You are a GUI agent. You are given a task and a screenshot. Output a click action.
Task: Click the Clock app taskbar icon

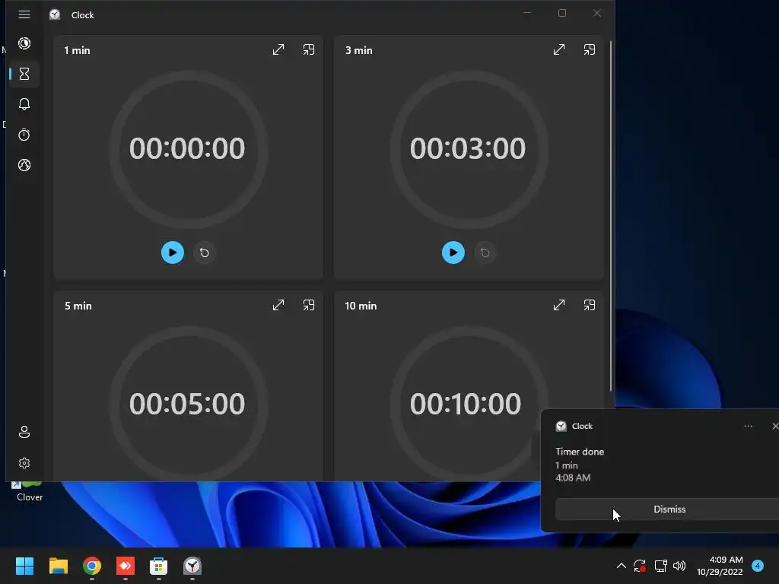click(192, 566)
